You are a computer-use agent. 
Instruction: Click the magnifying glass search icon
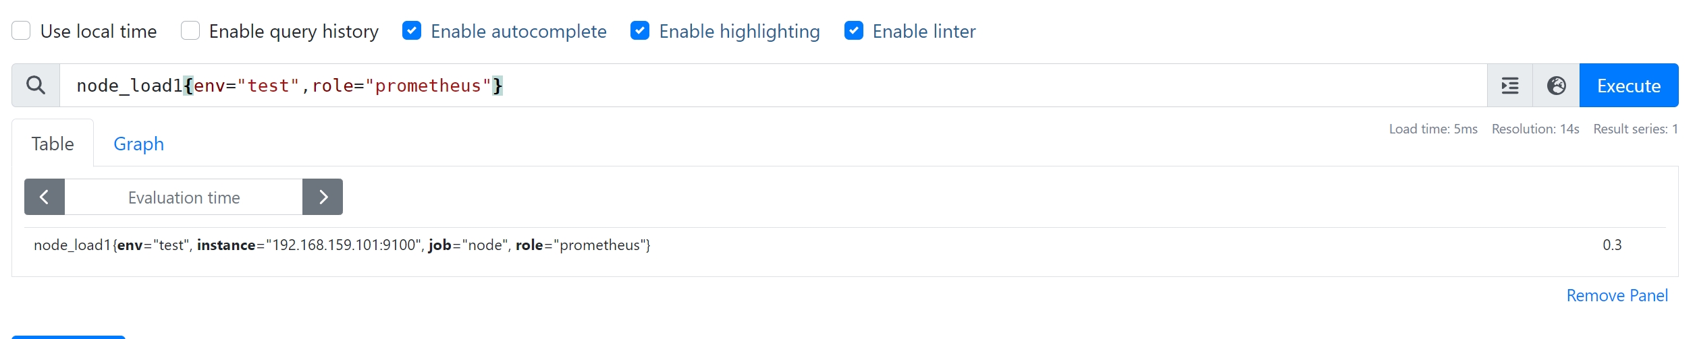coord(36,86)
